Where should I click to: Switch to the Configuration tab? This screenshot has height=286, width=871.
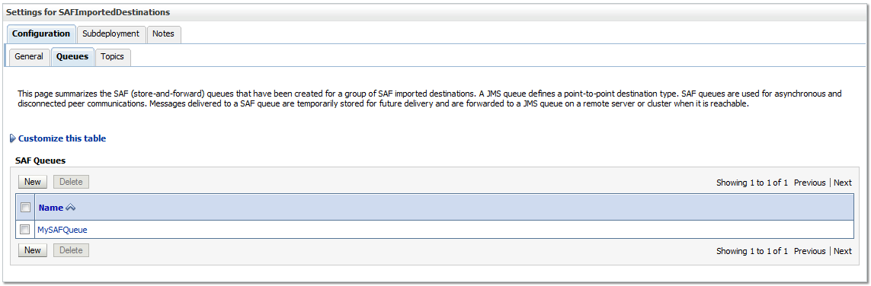pos(41,33)
